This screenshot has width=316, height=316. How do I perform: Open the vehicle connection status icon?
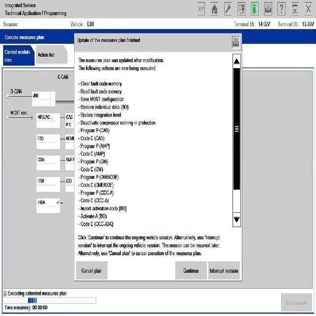point(241,9)
